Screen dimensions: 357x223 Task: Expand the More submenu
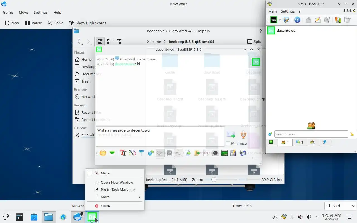point(115,197)
